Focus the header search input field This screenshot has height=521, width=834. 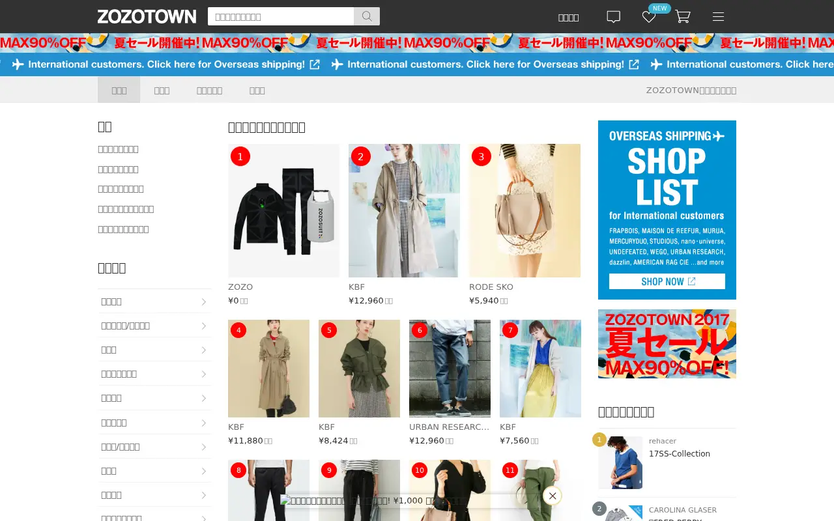coord(281,16)
